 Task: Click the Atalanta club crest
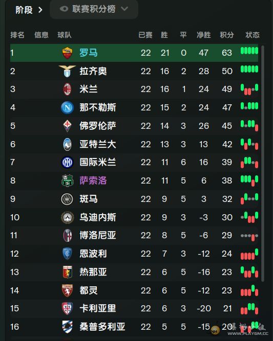click(x=67, y=144)
